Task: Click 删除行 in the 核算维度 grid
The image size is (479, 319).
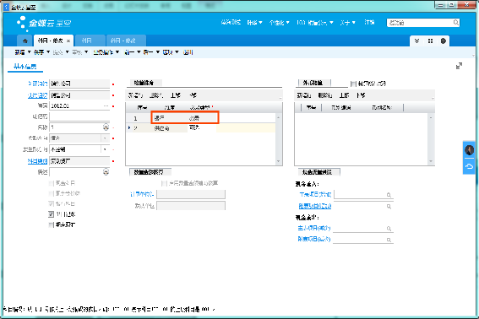Action: (x=156, y=95)
